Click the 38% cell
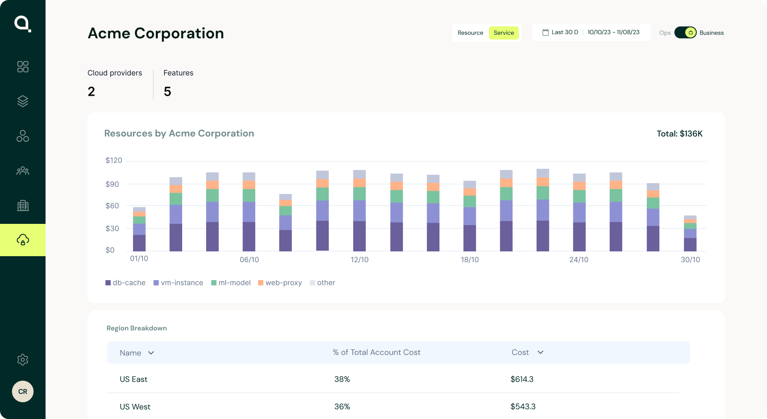This screenshot has width=767, height=419. pos(342,379)
